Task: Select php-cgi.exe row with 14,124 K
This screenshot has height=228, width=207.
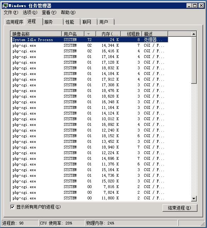Action: [x=90, y=113]
